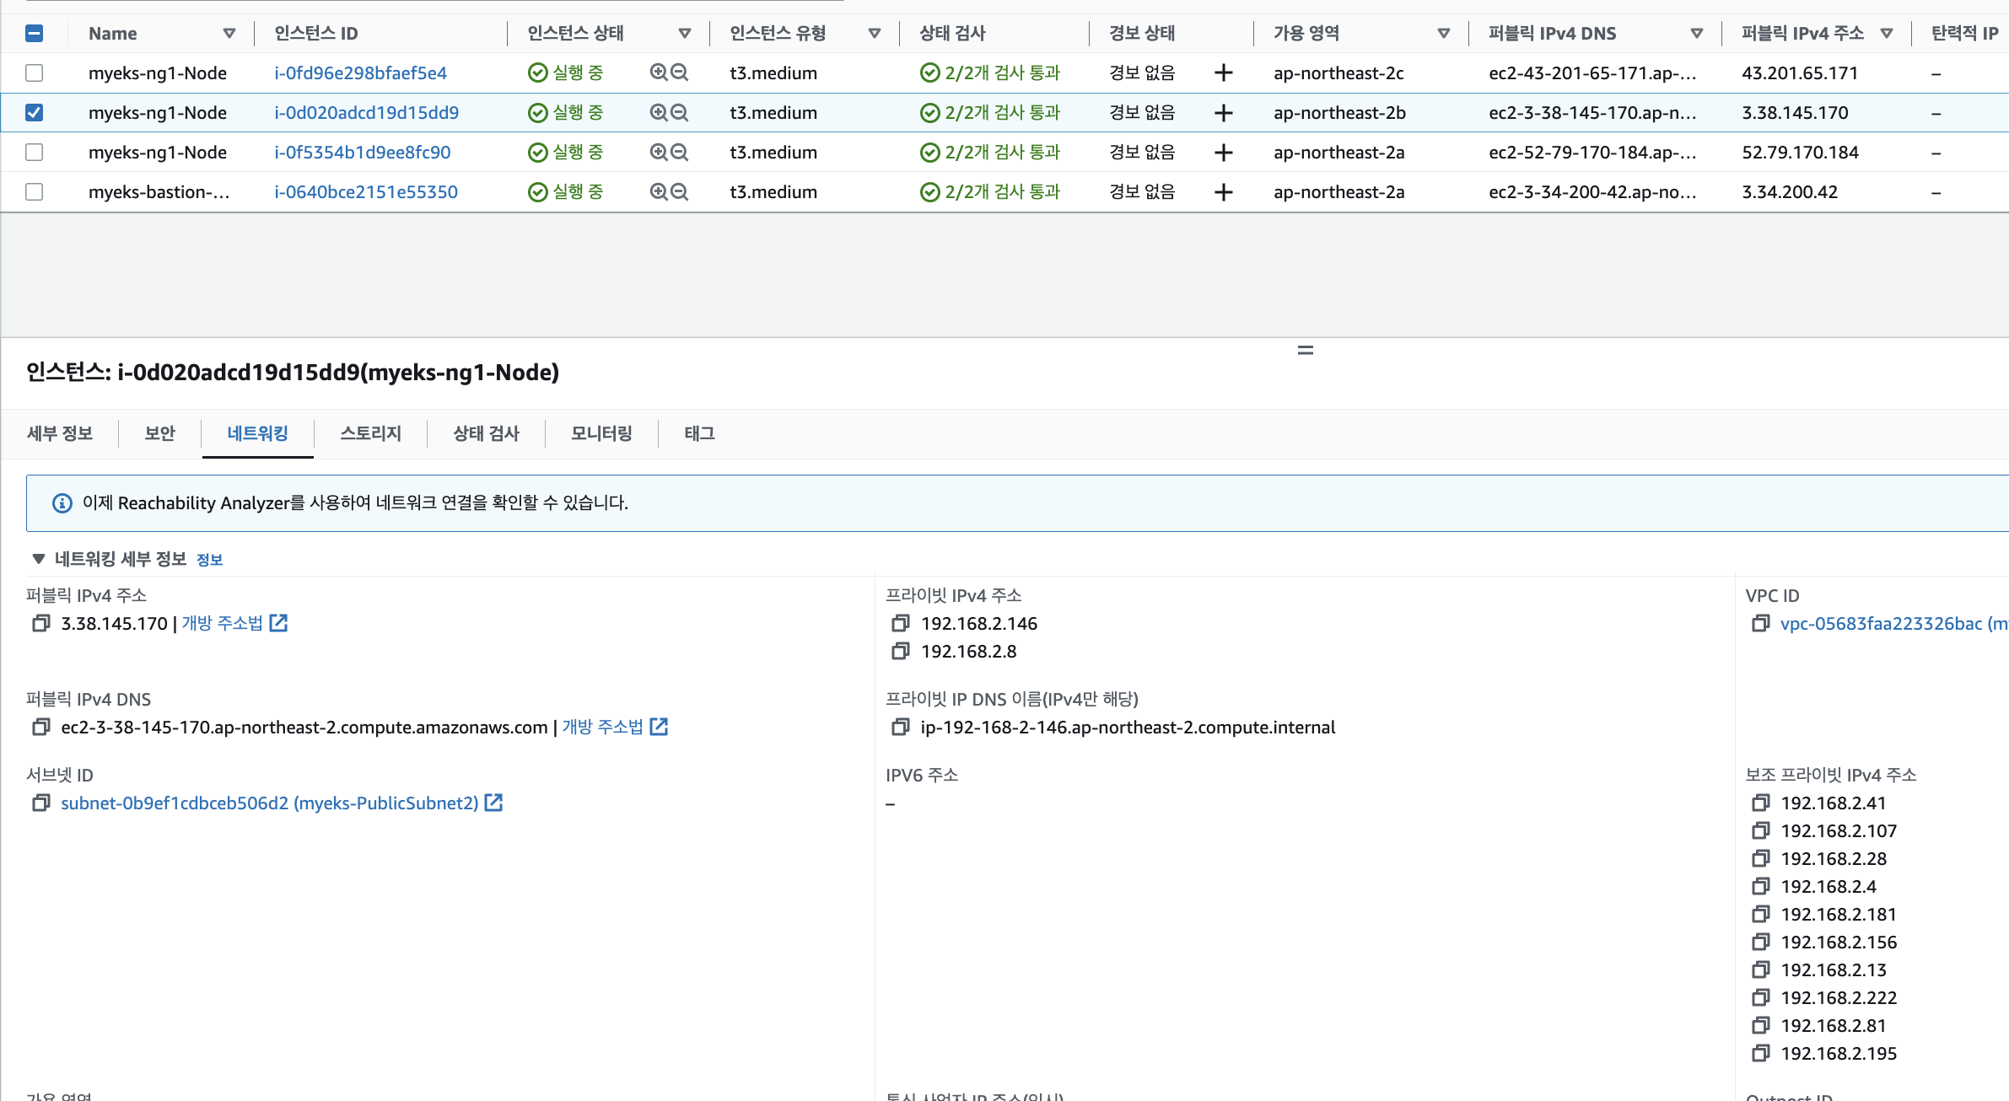Toggle the select-all header checkbox
The width and height of the screenshot is (2009, 1101).
35,34
